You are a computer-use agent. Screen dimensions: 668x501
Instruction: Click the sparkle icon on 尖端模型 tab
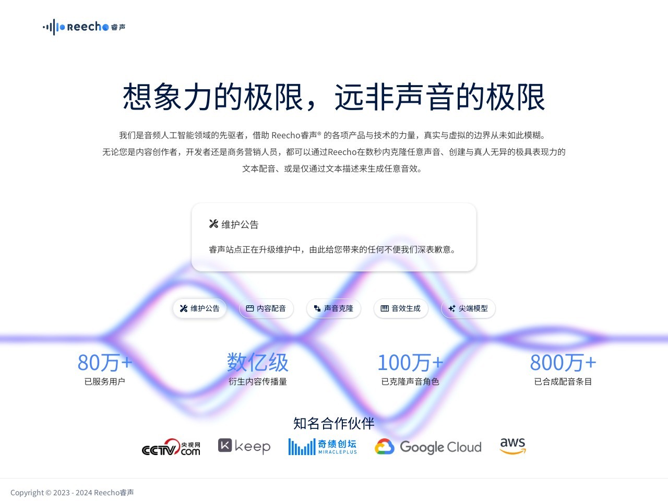click(x=452, y=308)
